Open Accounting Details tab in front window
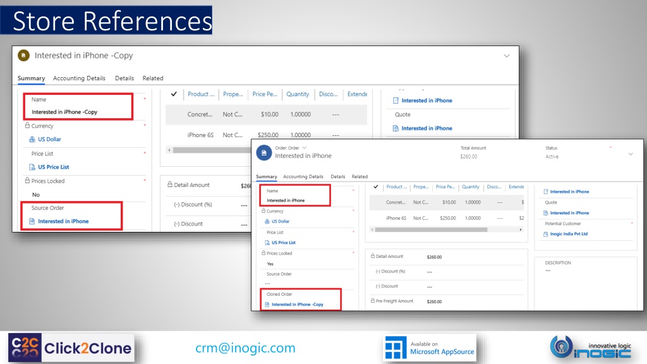647x364 pixels. click(303, 177)
